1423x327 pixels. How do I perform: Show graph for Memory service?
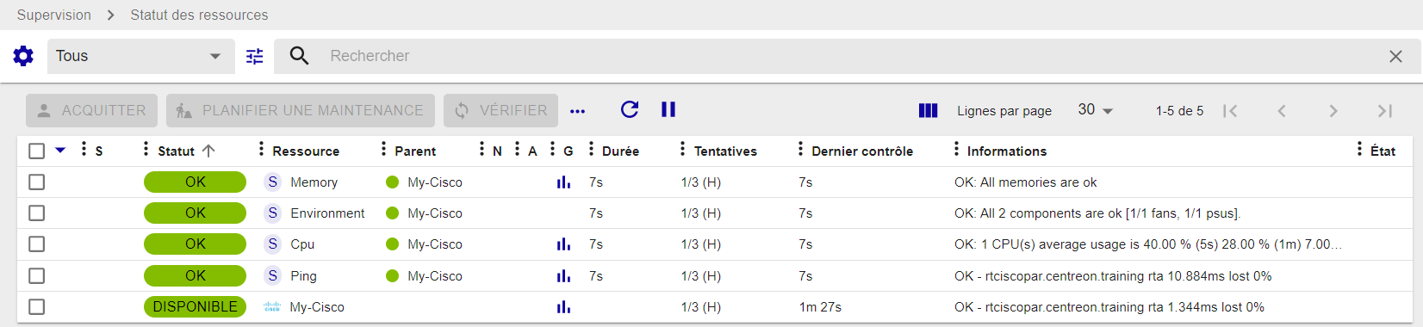563,182
